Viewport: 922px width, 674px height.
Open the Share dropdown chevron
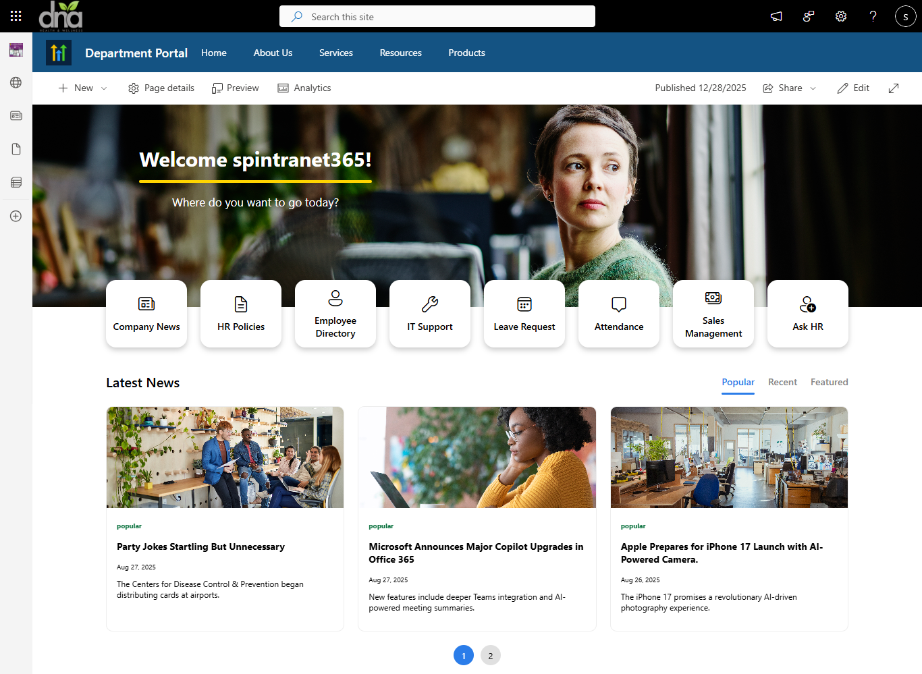[813, 88]
